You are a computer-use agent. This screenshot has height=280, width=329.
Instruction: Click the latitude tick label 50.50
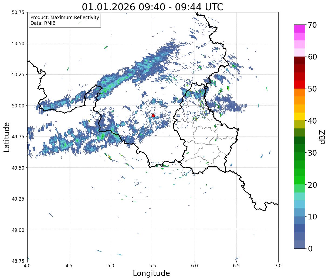tap(18, 43)
